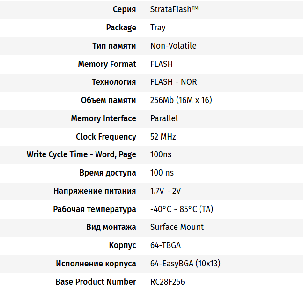Select the Memory Format label

(x=107, y=64)
